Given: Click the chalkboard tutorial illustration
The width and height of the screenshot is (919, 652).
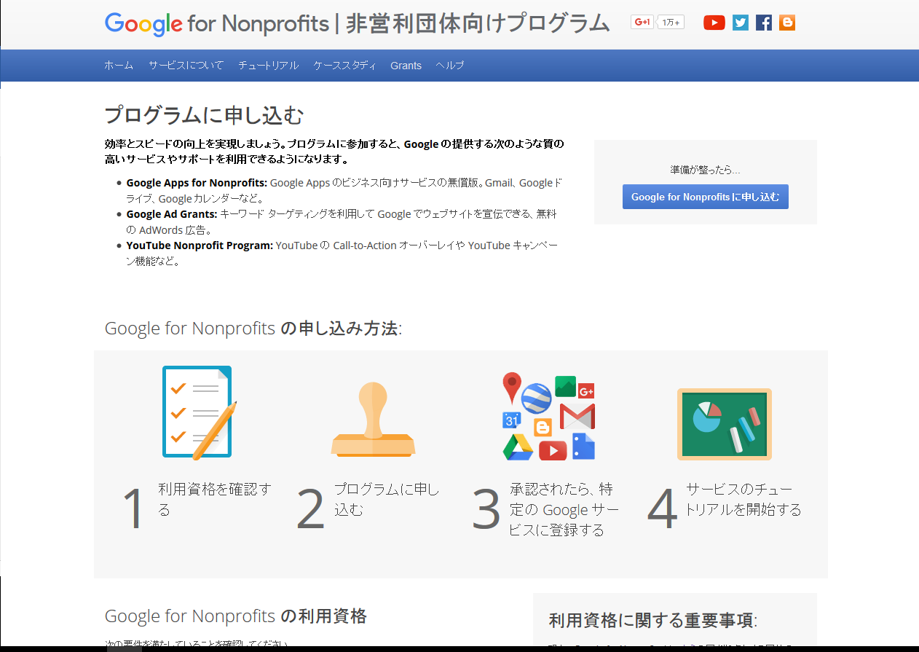Looking at the screenshot, I should 725,424.
